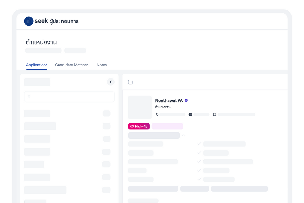The height and width of the screenshot is (203, 304).
Task: Click the light pink tag beside High-fit
Action: 167,126
